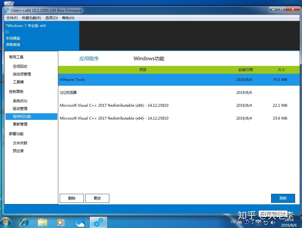
Task: Click the 25.6 MB size value
Action: (280, 118)
